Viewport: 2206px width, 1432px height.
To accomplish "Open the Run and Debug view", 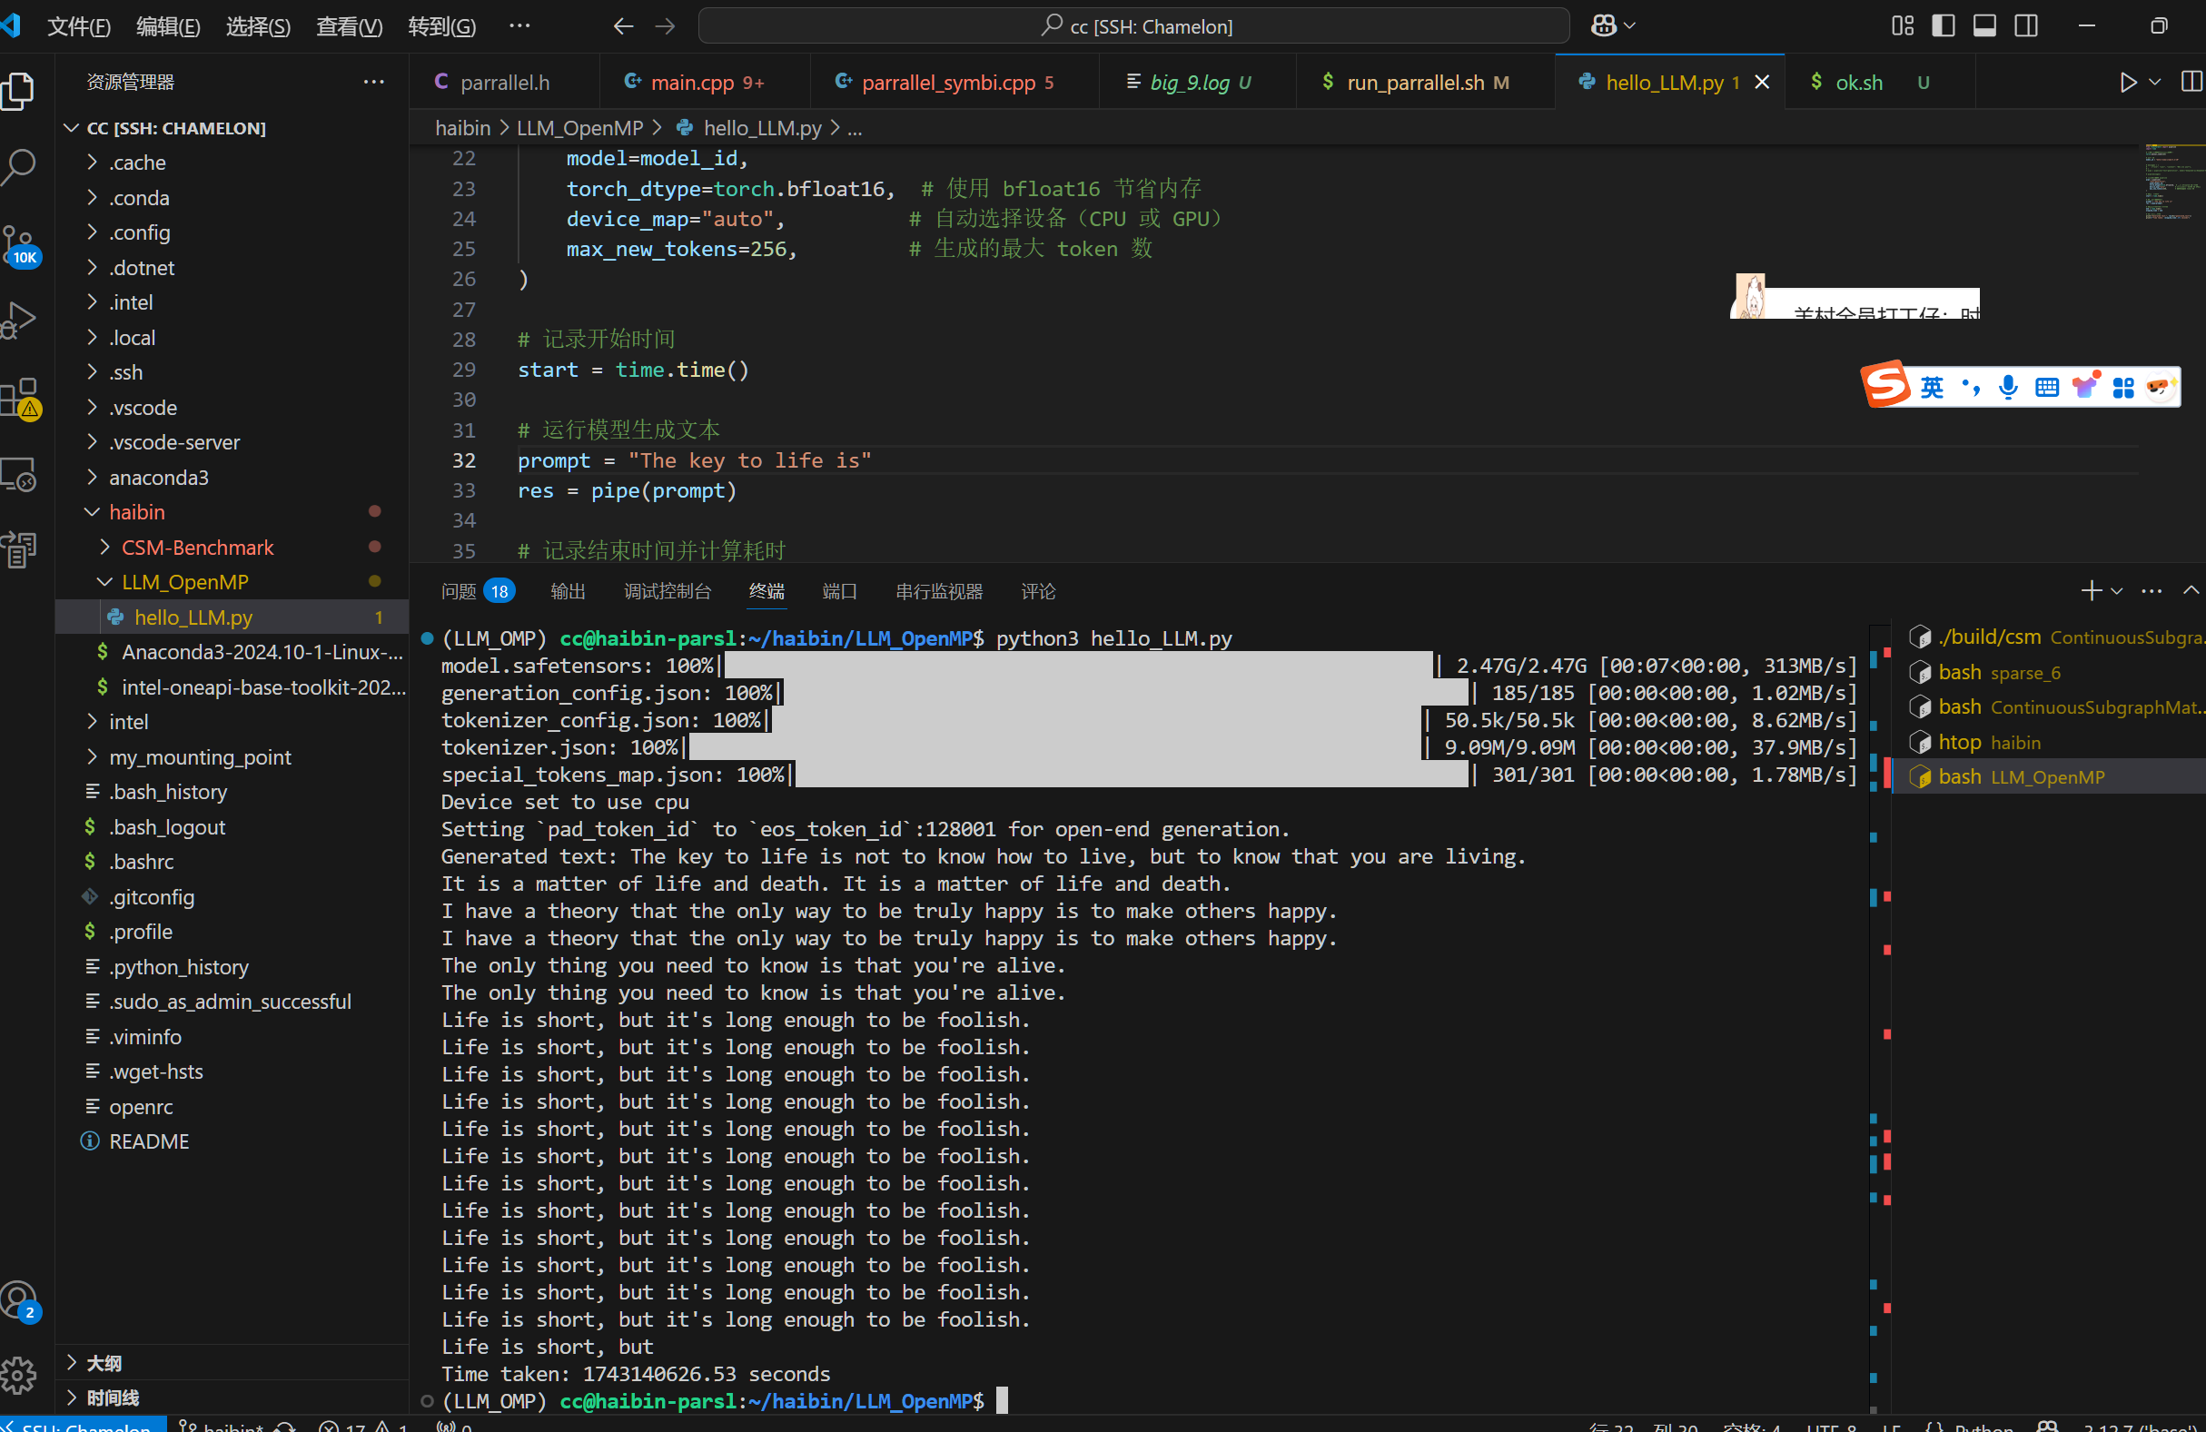I will [x=18, y=321].
